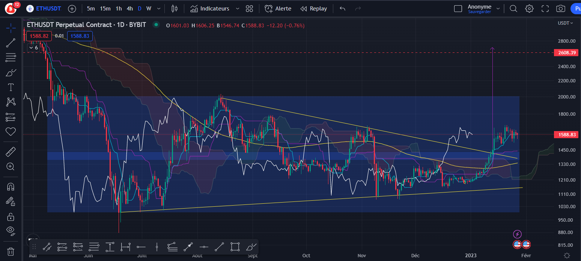The image size is (581, 261).
Task: Take a chart snapshot with the camera icon
Action: click(561, 8)
